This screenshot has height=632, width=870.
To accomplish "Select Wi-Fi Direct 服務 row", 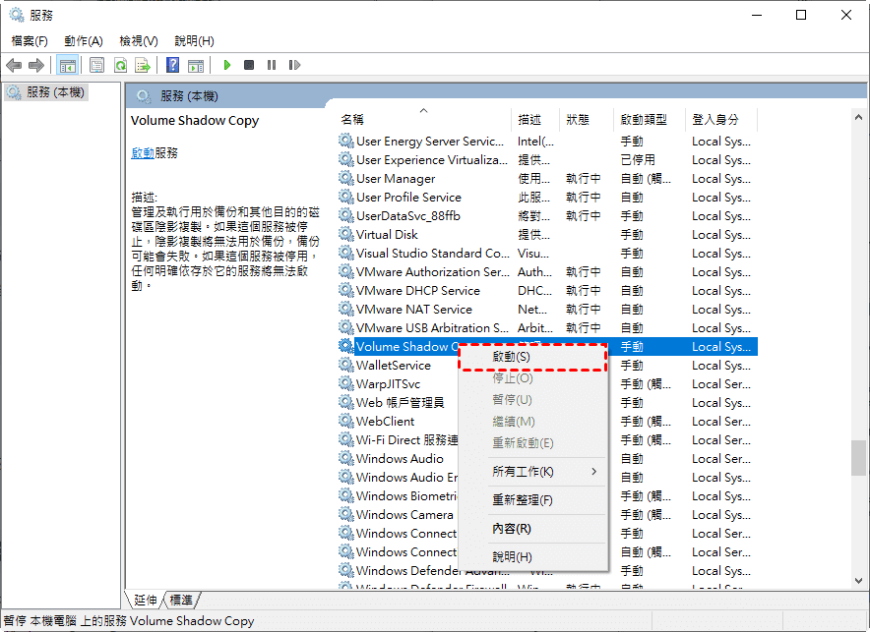I will coord(399,439).
